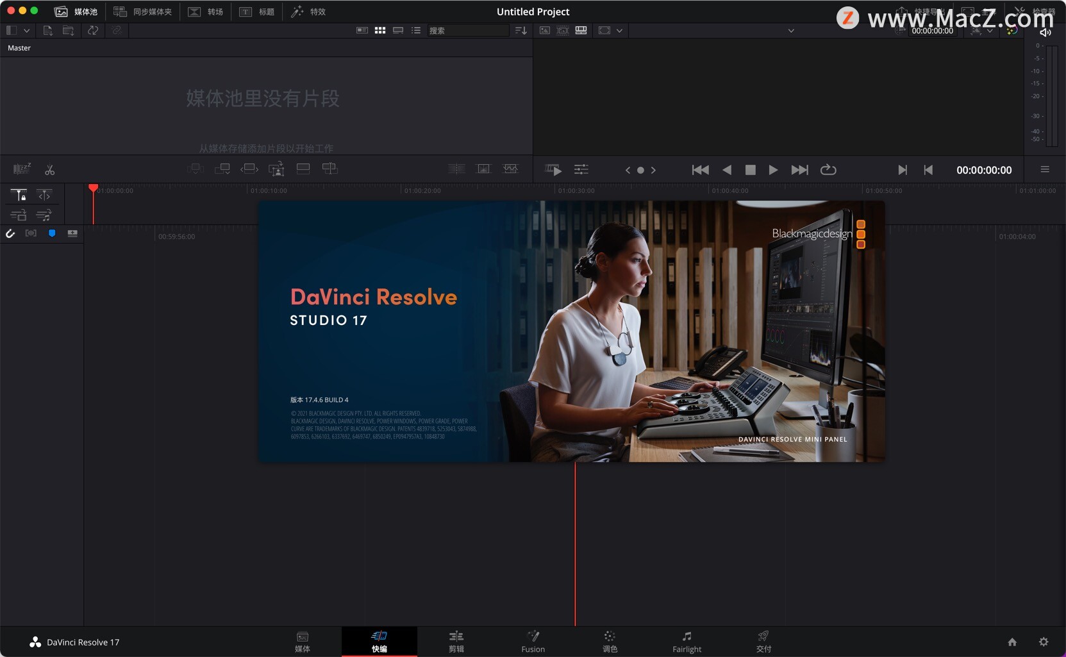Click the import media folder icon
1066x657 pixels.
click(68, 30)
